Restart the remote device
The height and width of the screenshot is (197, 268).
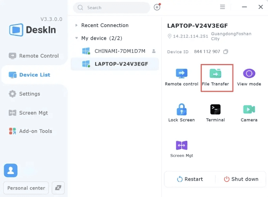click(190, 179)
